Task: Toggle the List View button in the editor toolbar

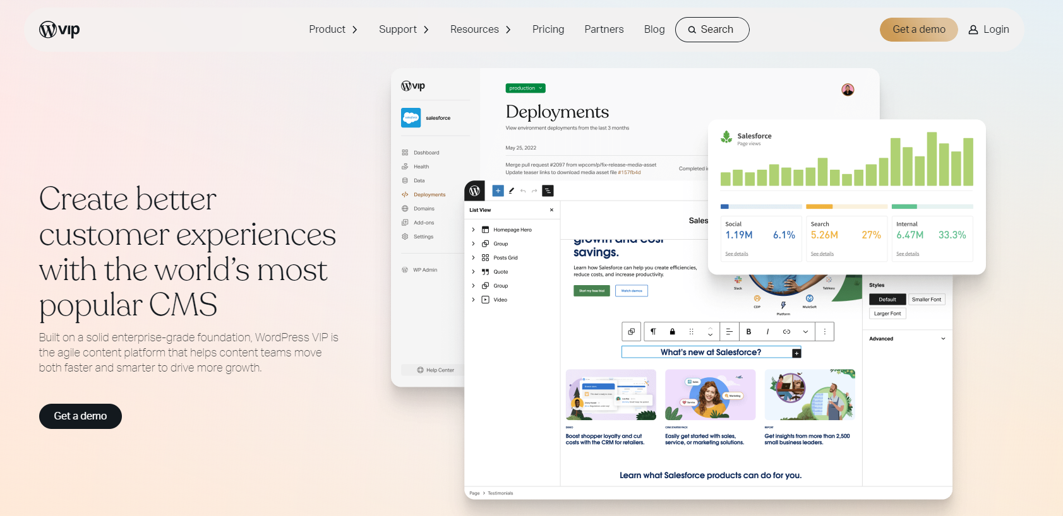Action: [548, 191]
